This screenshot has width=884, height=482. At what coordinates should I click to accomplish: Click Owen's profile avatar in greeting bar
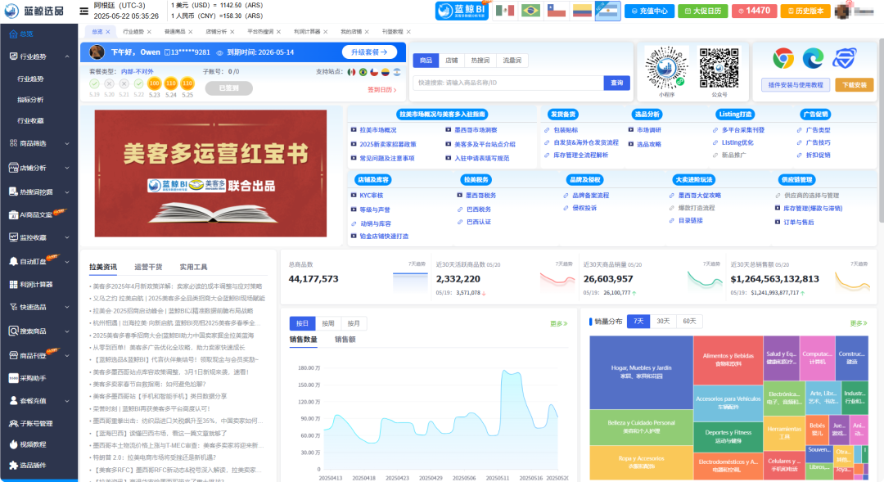coord(97,52)
